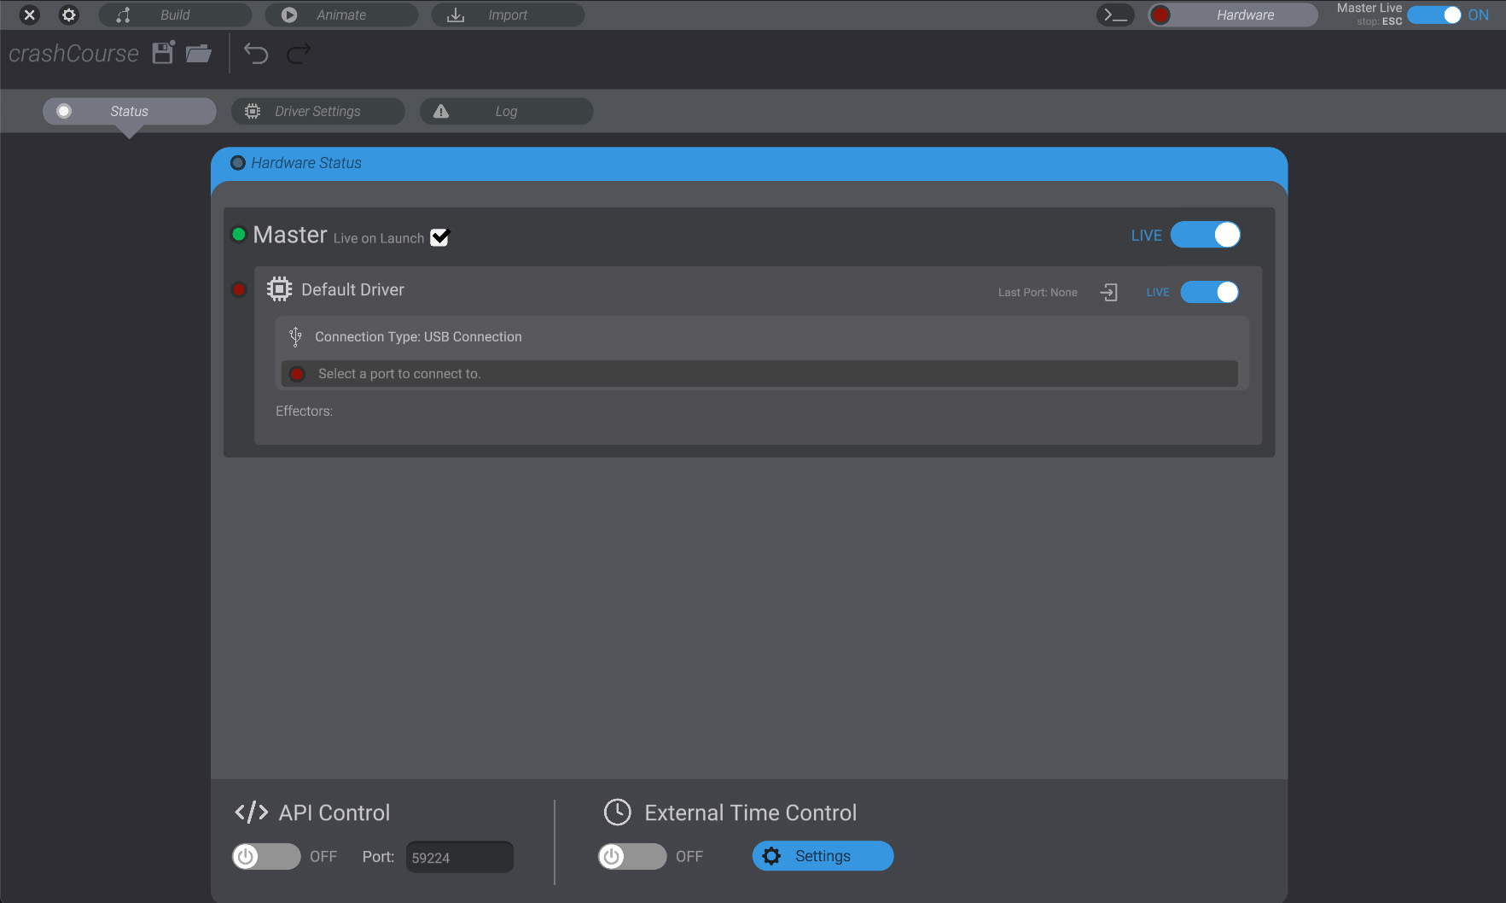Open the Hardware mode selector
1506x903 pixels.
[1231, 15]
